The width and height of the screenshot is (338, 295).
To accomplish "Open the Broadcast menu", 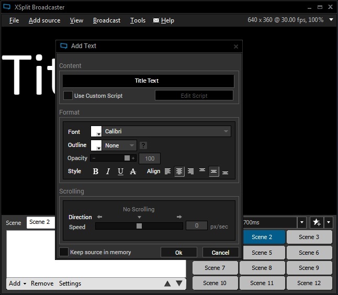I will (x=107, y=20).
